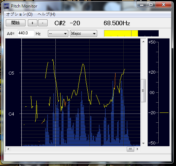Click the yellow input level meter

pyautogui.click(x=131, y=33)
